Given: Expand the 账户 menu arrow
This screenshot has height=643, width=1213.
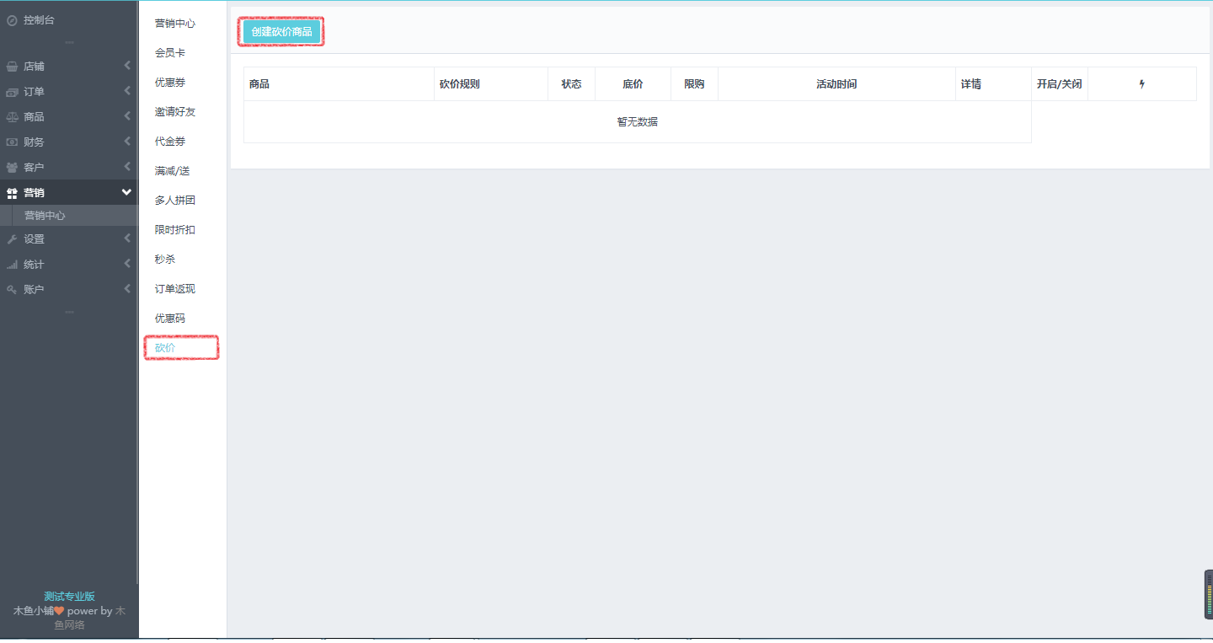Looking at the screenshot, I should [x=127, y=289].
